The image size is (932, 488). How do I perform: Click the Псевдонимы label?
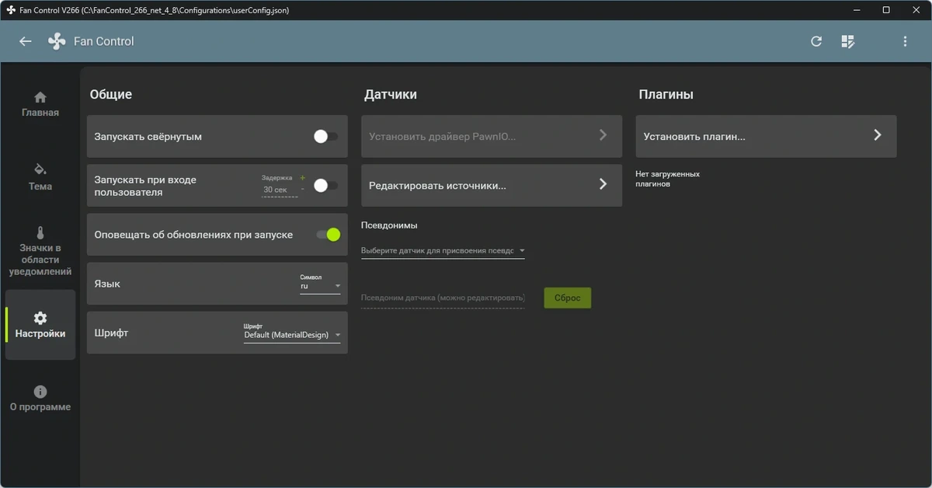coord(389,225)
